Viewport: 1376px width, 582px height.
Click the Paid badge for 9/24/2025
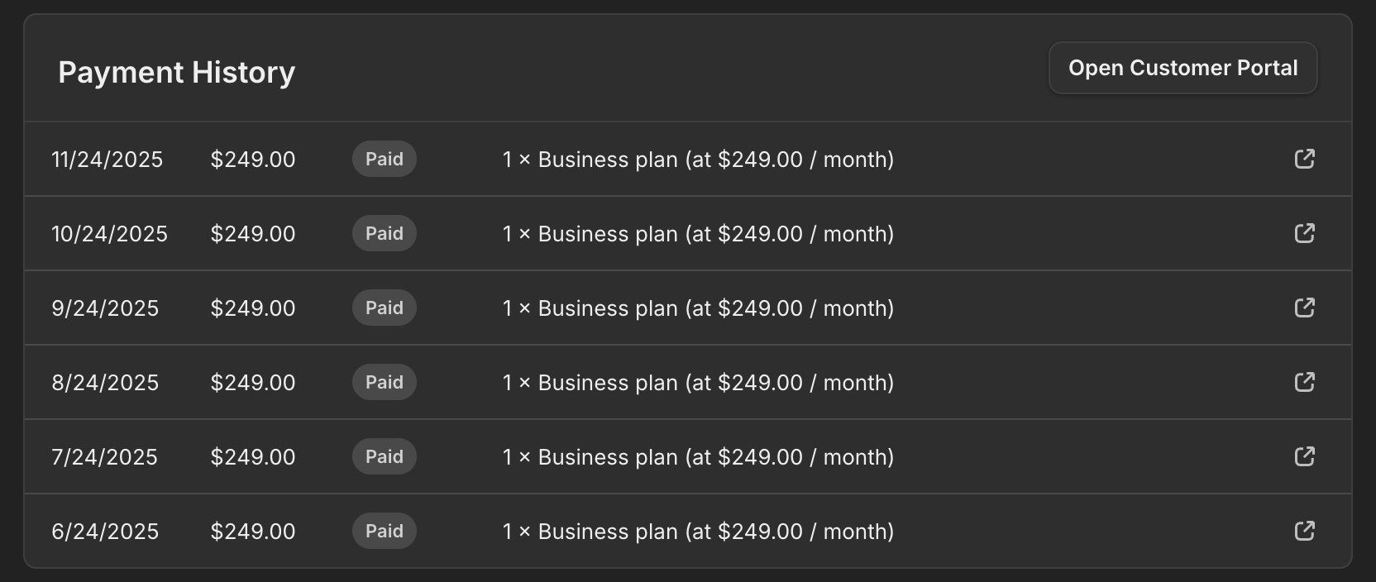385,308
